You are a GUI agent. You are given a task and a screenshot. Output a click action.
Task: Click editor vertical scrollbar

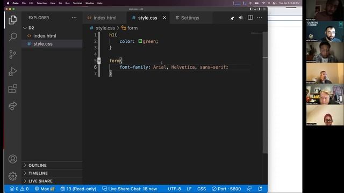pos(265,93)
